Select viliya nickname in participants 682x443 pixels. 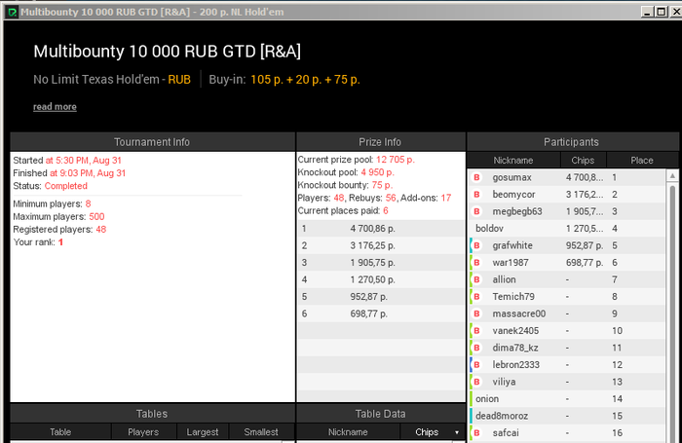click(504, 382)
